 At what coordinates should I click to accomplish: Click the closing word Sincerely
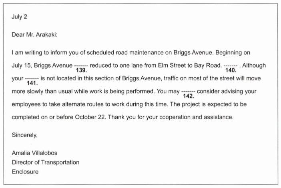(25, 135)
